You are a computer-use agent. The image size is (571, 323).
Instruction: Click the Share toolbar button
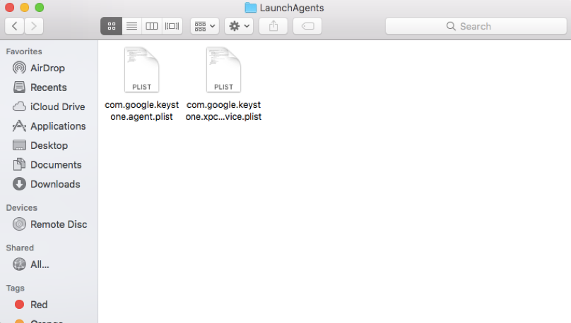(x=273, y=26)
